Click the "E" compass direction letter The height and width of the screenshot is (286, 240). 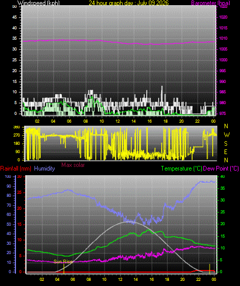coord(226,152)
